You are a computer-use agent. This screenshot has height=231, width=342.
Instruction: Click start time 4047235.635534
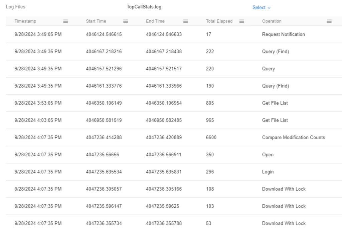pyautogui.click(x=104, y=172)
